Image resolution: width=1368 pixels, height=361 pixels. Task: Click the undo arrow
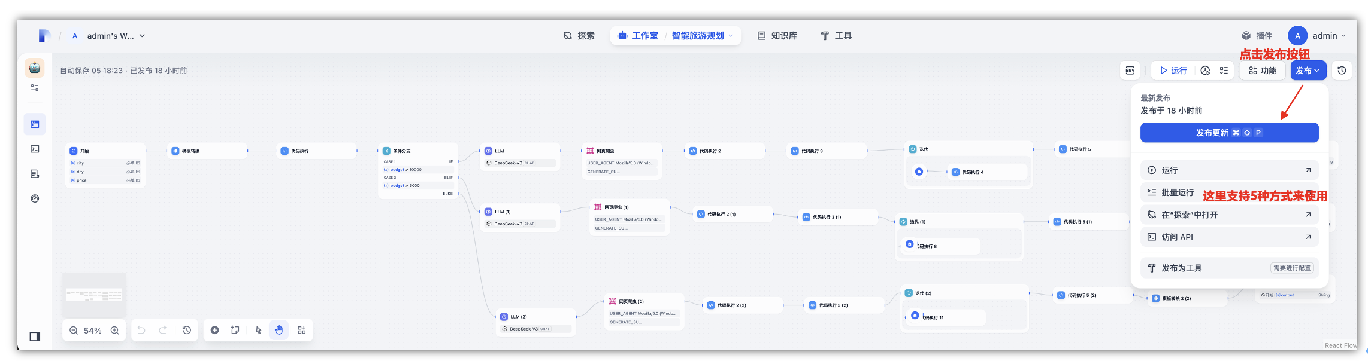(x=141, y=330)
